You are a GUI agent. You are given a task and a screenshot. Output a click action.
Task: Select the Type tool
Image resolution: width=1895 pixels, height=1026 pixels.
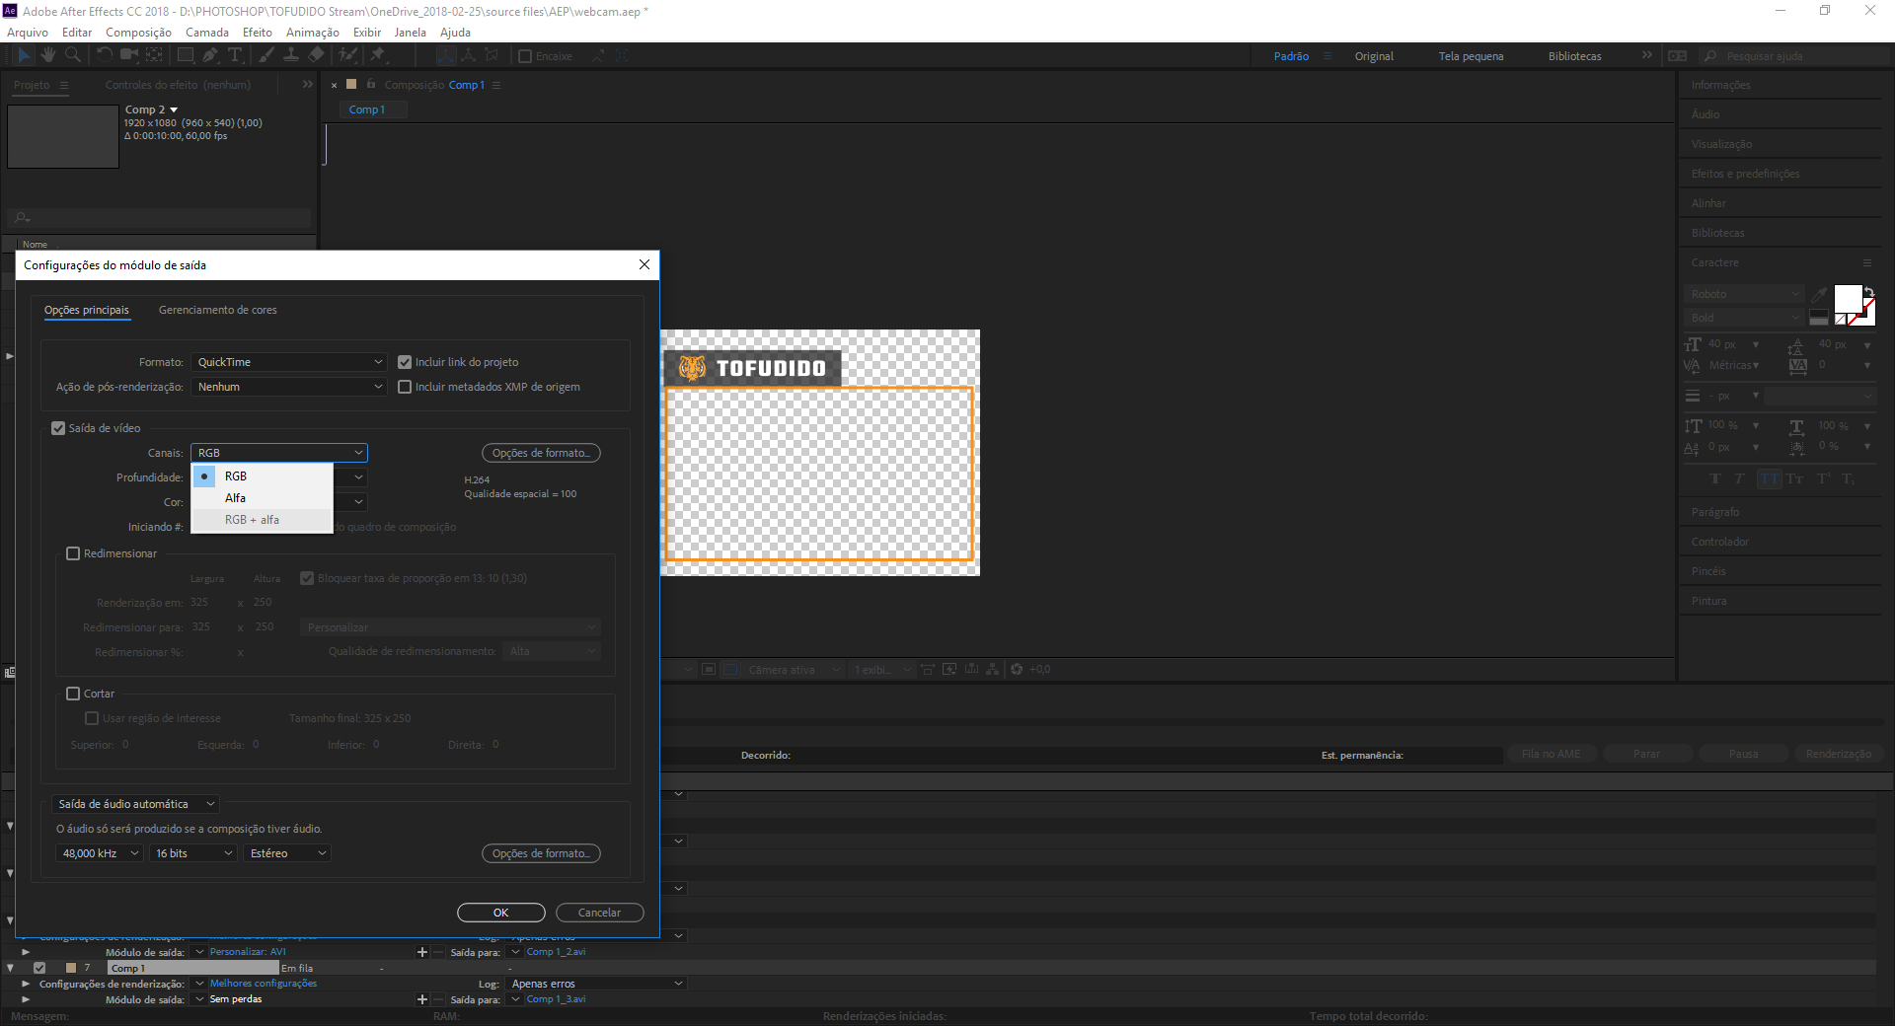[x=236, y=55]
